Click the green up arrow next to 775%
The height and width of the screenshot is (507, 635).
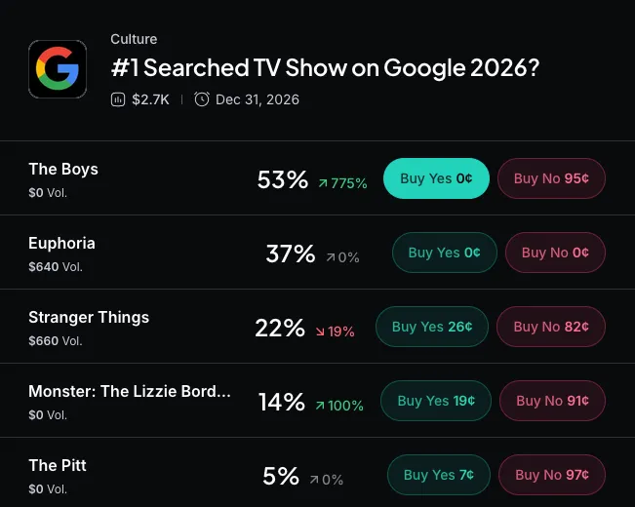pyautogui.click(x=323, y=183)
